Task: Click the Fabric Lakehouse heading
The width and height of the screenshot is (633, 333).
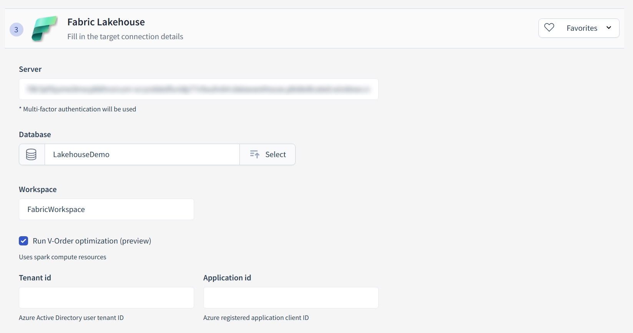Action: (106, 22)
